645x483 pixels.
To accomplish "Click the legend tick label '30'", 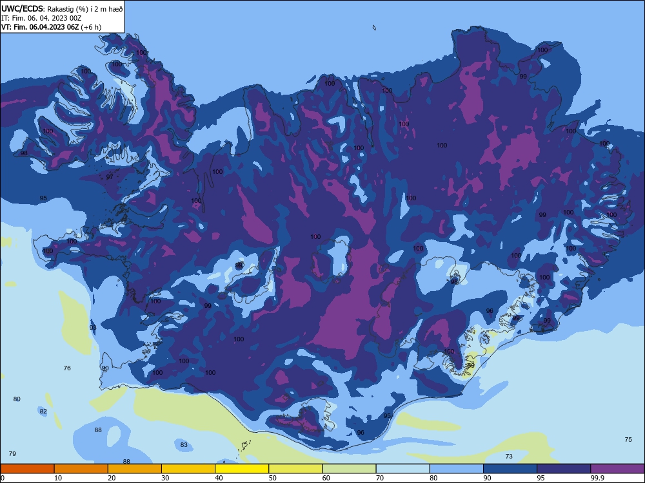I will point(165,478).
